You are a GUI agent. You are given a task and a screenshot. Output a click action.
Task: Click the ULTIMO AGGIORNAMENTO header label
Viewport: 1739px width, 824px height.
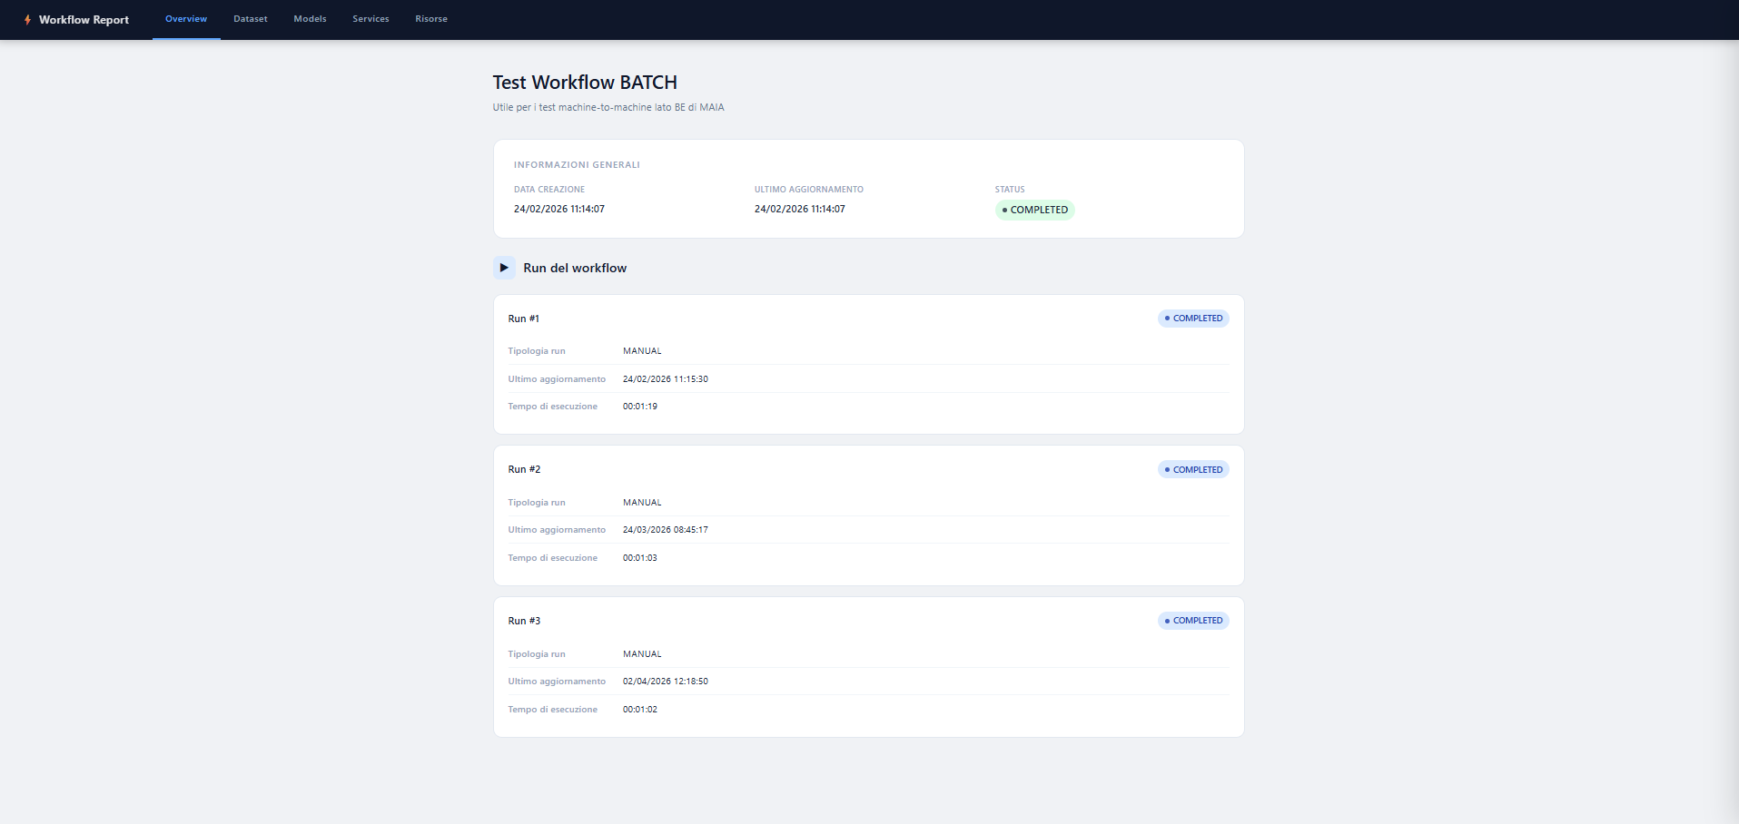pos(809,190)
